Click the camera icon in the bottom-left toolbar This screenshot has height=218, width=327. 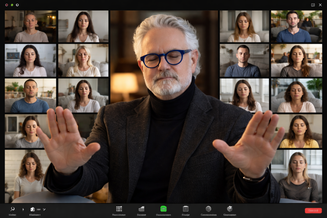coord(32,209)
